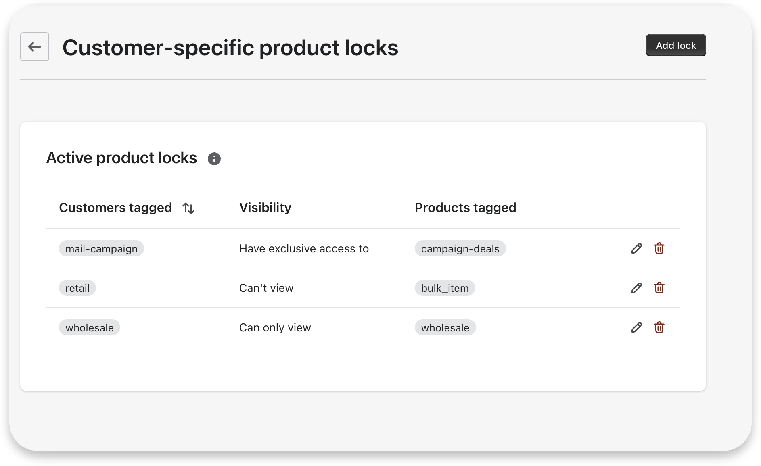Delete the retail lock
The width and height of the screenshot is (761, 466).
[x=659, y=288]
